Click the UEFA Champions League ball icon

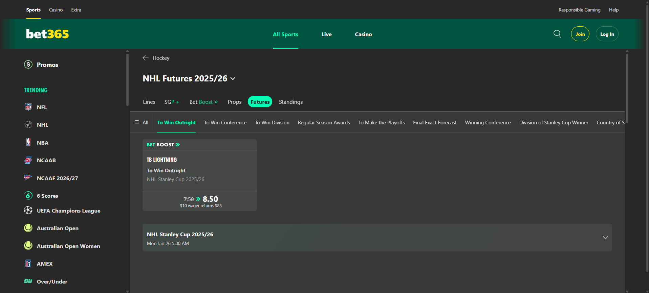[x=28, y=210]
